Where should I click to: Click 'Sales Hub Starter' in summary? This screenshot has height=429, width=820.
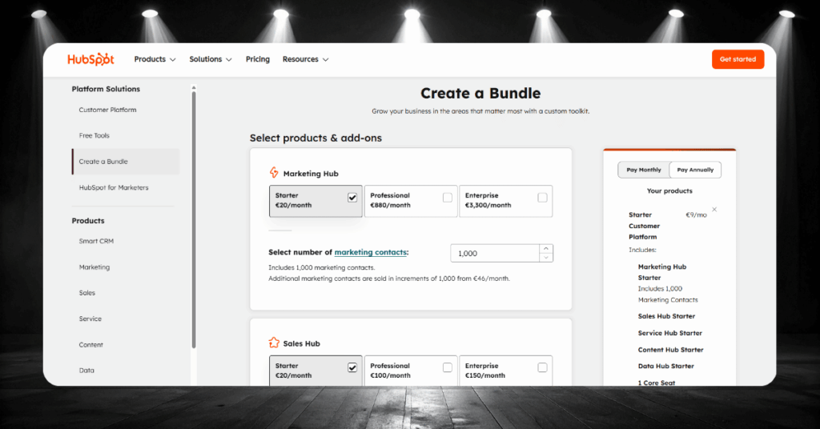(x=666, y=316)
